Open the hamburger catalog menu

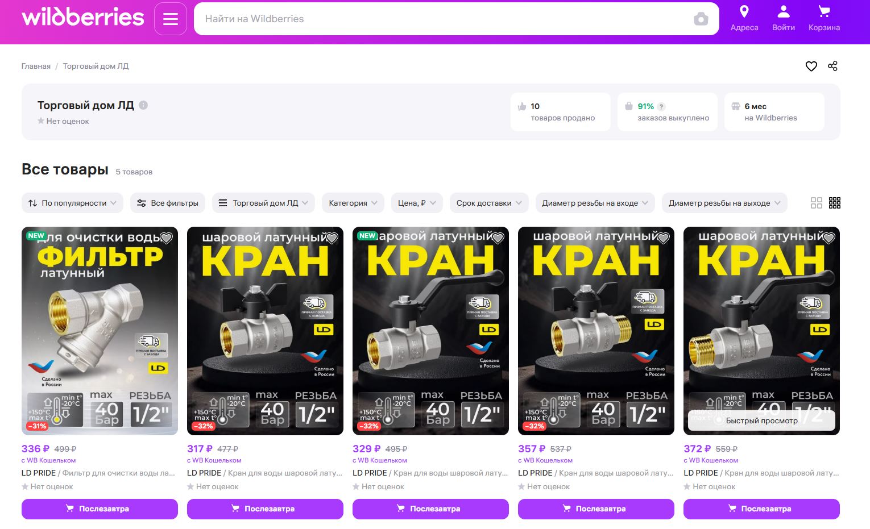[171, 19]
